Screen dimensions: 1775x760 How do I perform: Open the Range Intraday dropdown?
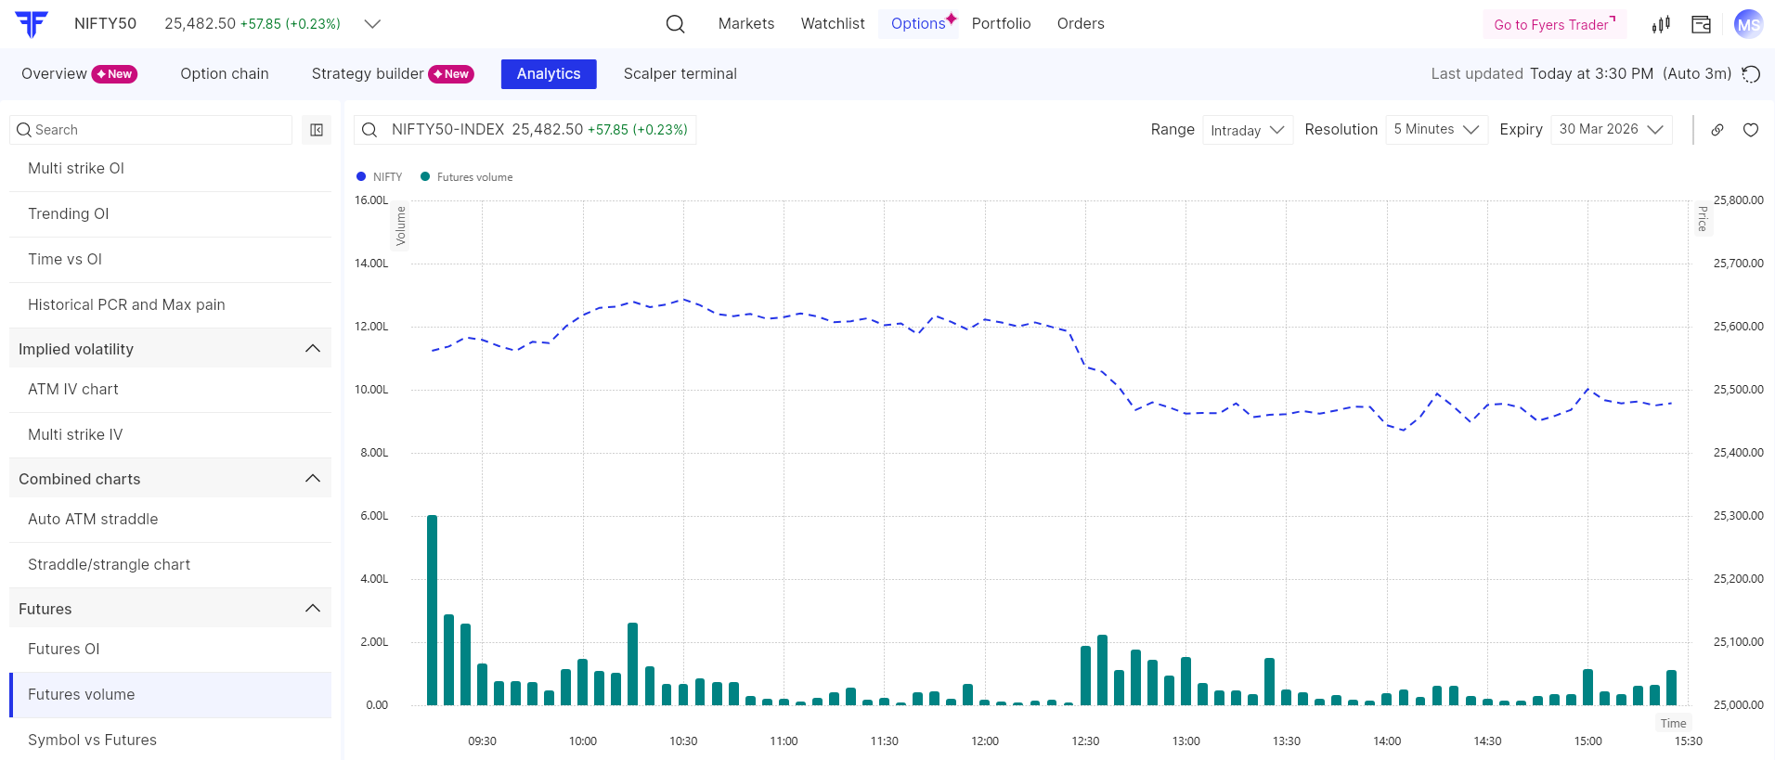point(1247,130)
